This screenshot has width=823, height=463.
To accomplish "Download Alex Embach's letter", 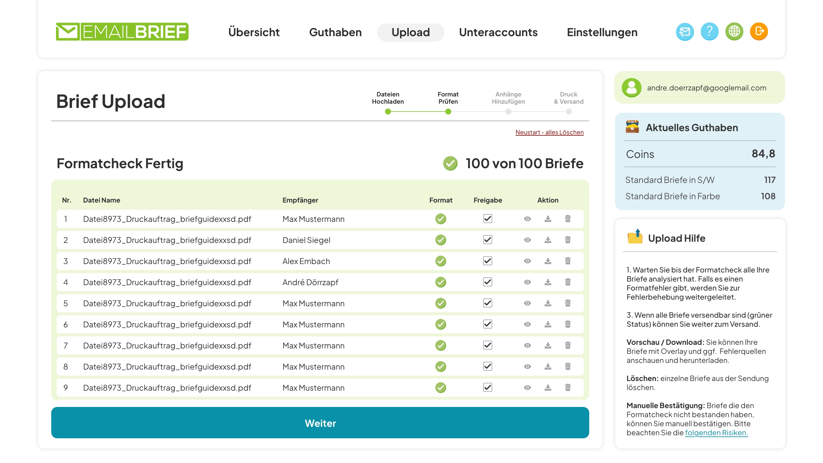I will tap(548, 261).
